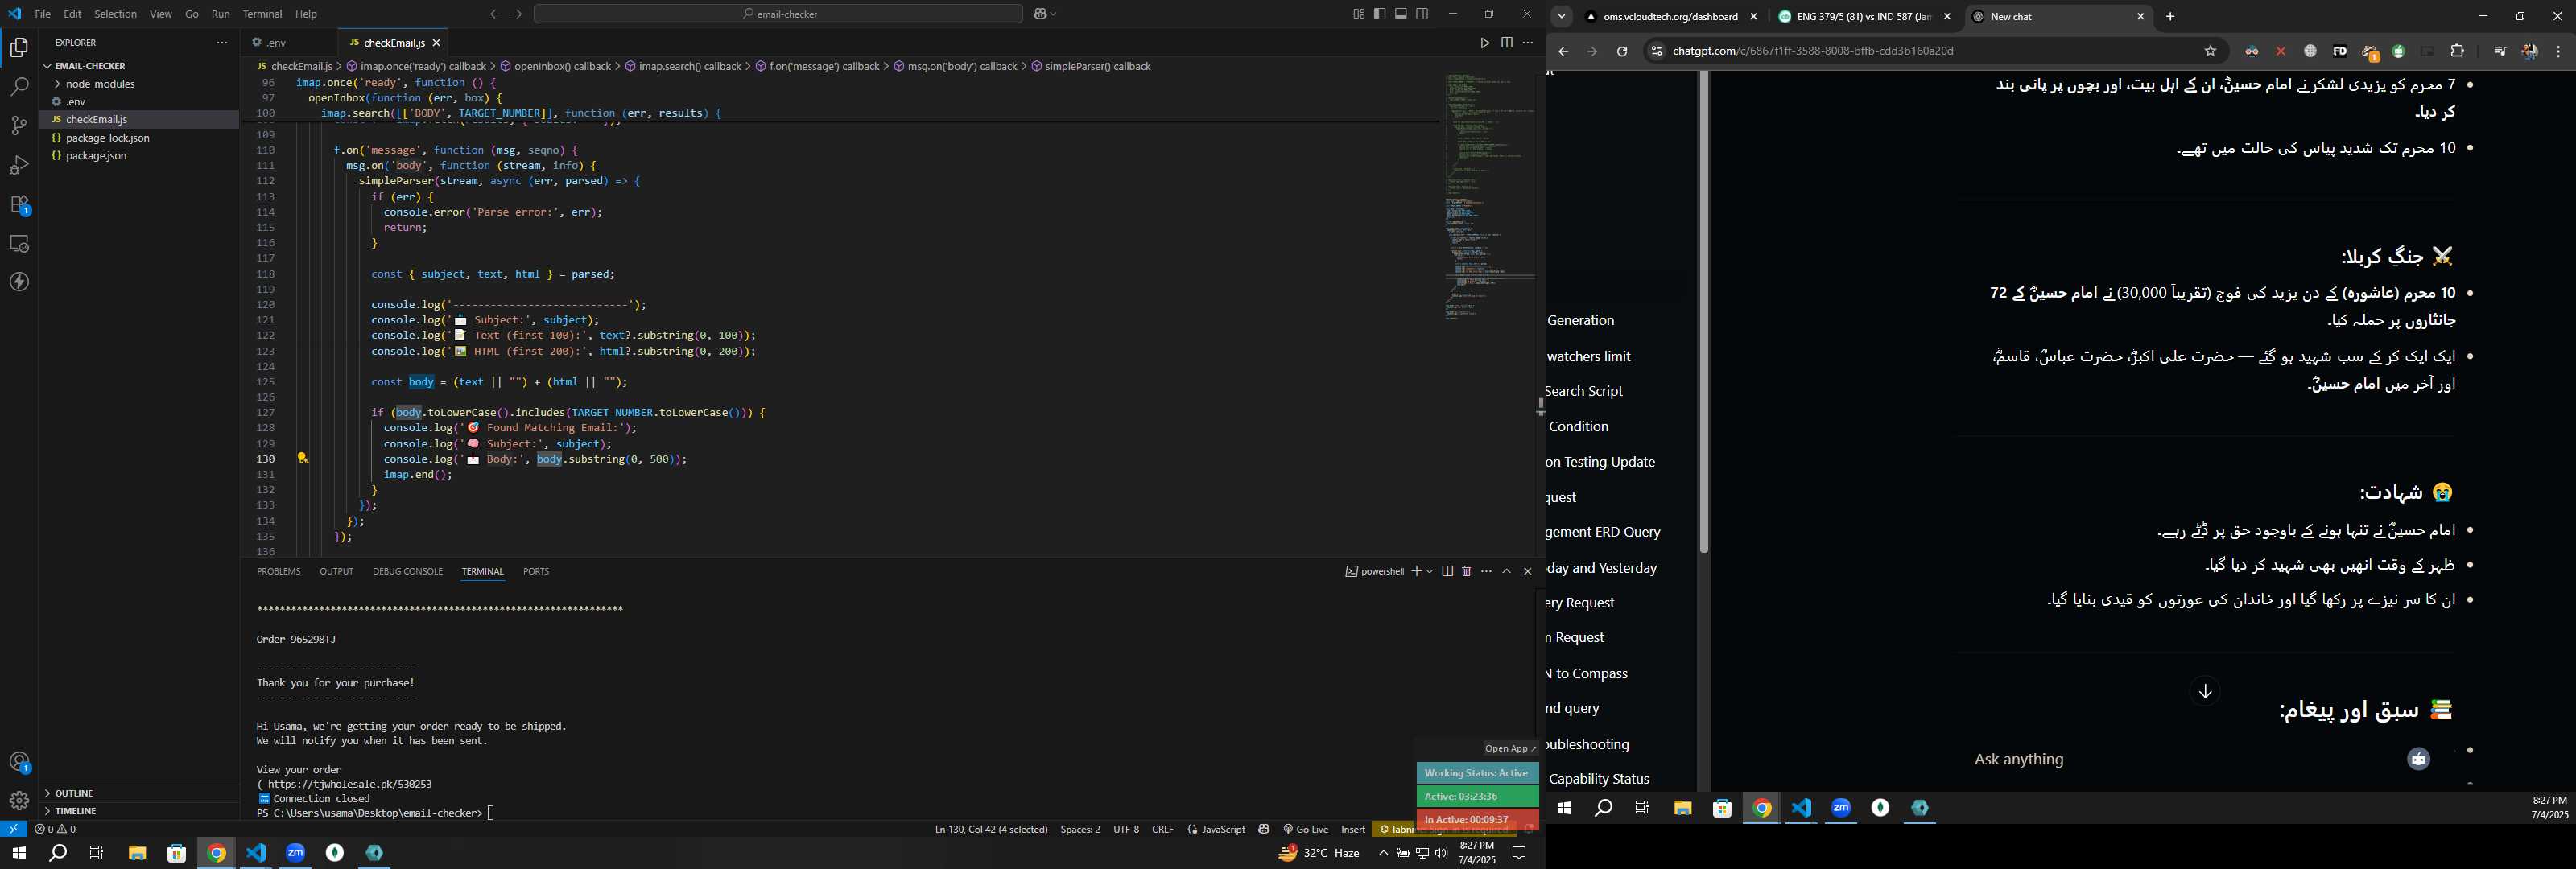Open Windows Start menu on left taskbar
The image size is (2576, 869).
(x=19, y=853)
